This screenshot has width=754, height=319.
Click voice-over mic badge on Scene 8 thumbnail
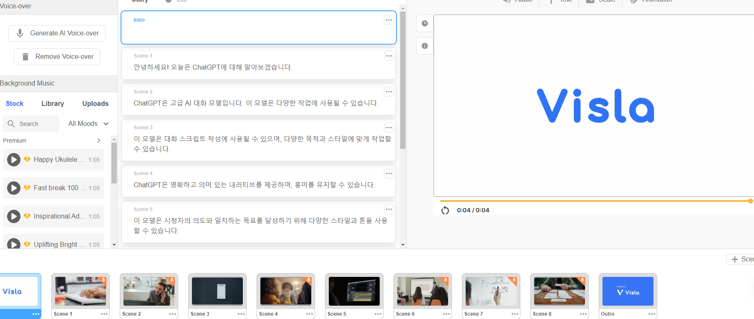coord(582,280)
